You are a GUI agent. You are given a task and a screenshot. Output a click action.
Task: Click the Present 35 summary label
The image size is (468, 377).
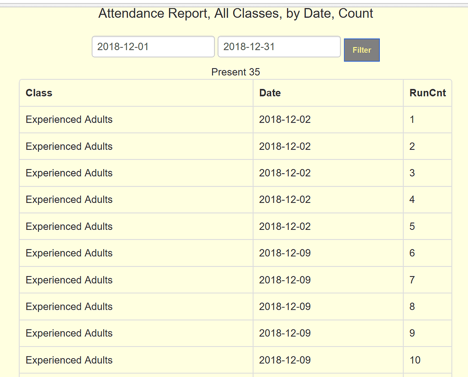[x=235, y=72]
